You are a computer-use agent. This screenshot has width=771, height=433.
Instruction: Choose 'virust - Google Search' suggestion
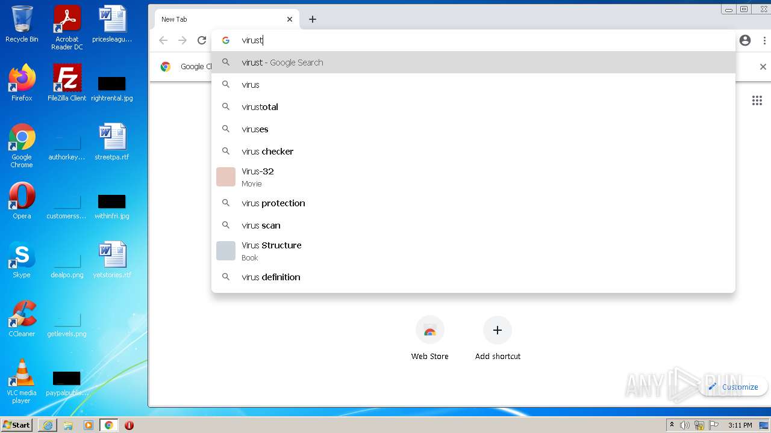[473, 63]
